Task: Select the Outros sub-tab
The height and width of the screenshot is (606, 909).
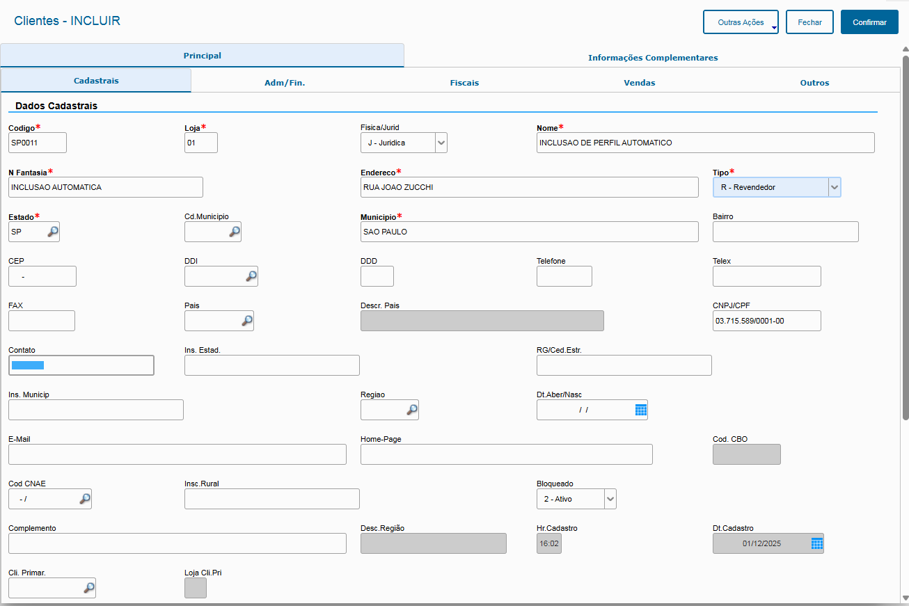Action: pyautogui.click(x=814, y=83)
